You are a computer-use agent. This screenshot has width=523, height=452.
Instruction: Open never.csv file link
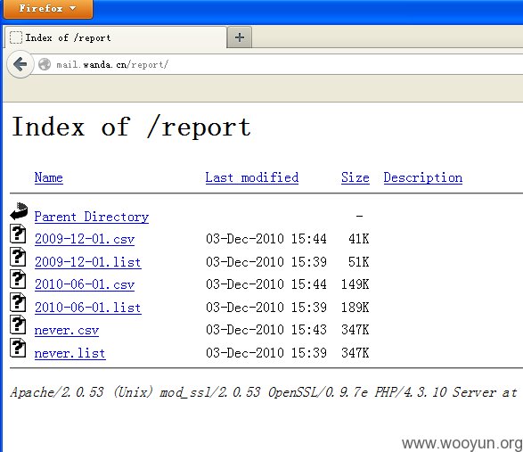click(x=67, y=330)
